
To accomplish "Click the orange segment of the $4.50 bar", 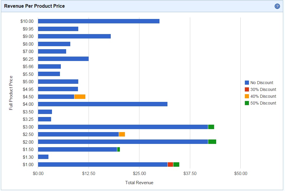I will [x=80, y=97].
